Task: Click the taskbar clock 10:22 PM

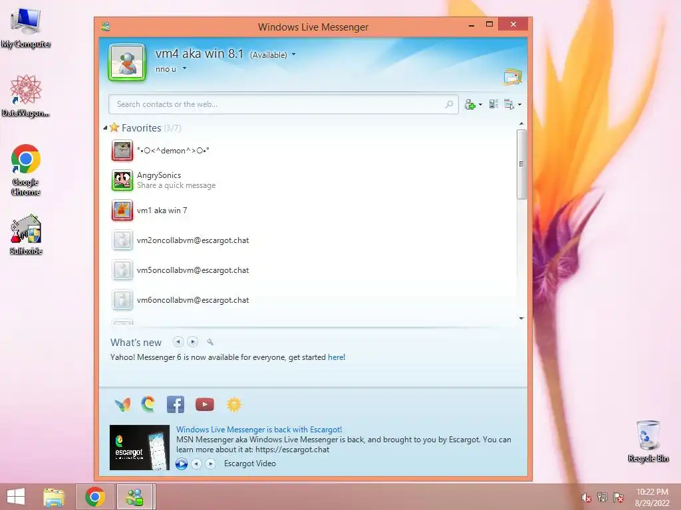Action: (x=652, y=492)
